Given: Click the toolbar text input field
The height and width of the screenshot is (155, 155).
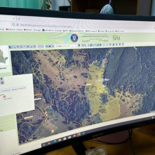Looking at the screenshot, I should tap(73, 46).
